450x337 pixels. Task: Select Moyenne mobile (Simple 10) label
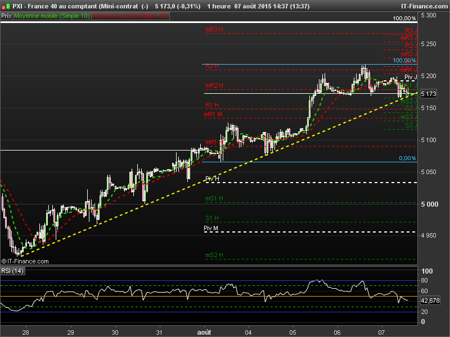click(52, 16)
